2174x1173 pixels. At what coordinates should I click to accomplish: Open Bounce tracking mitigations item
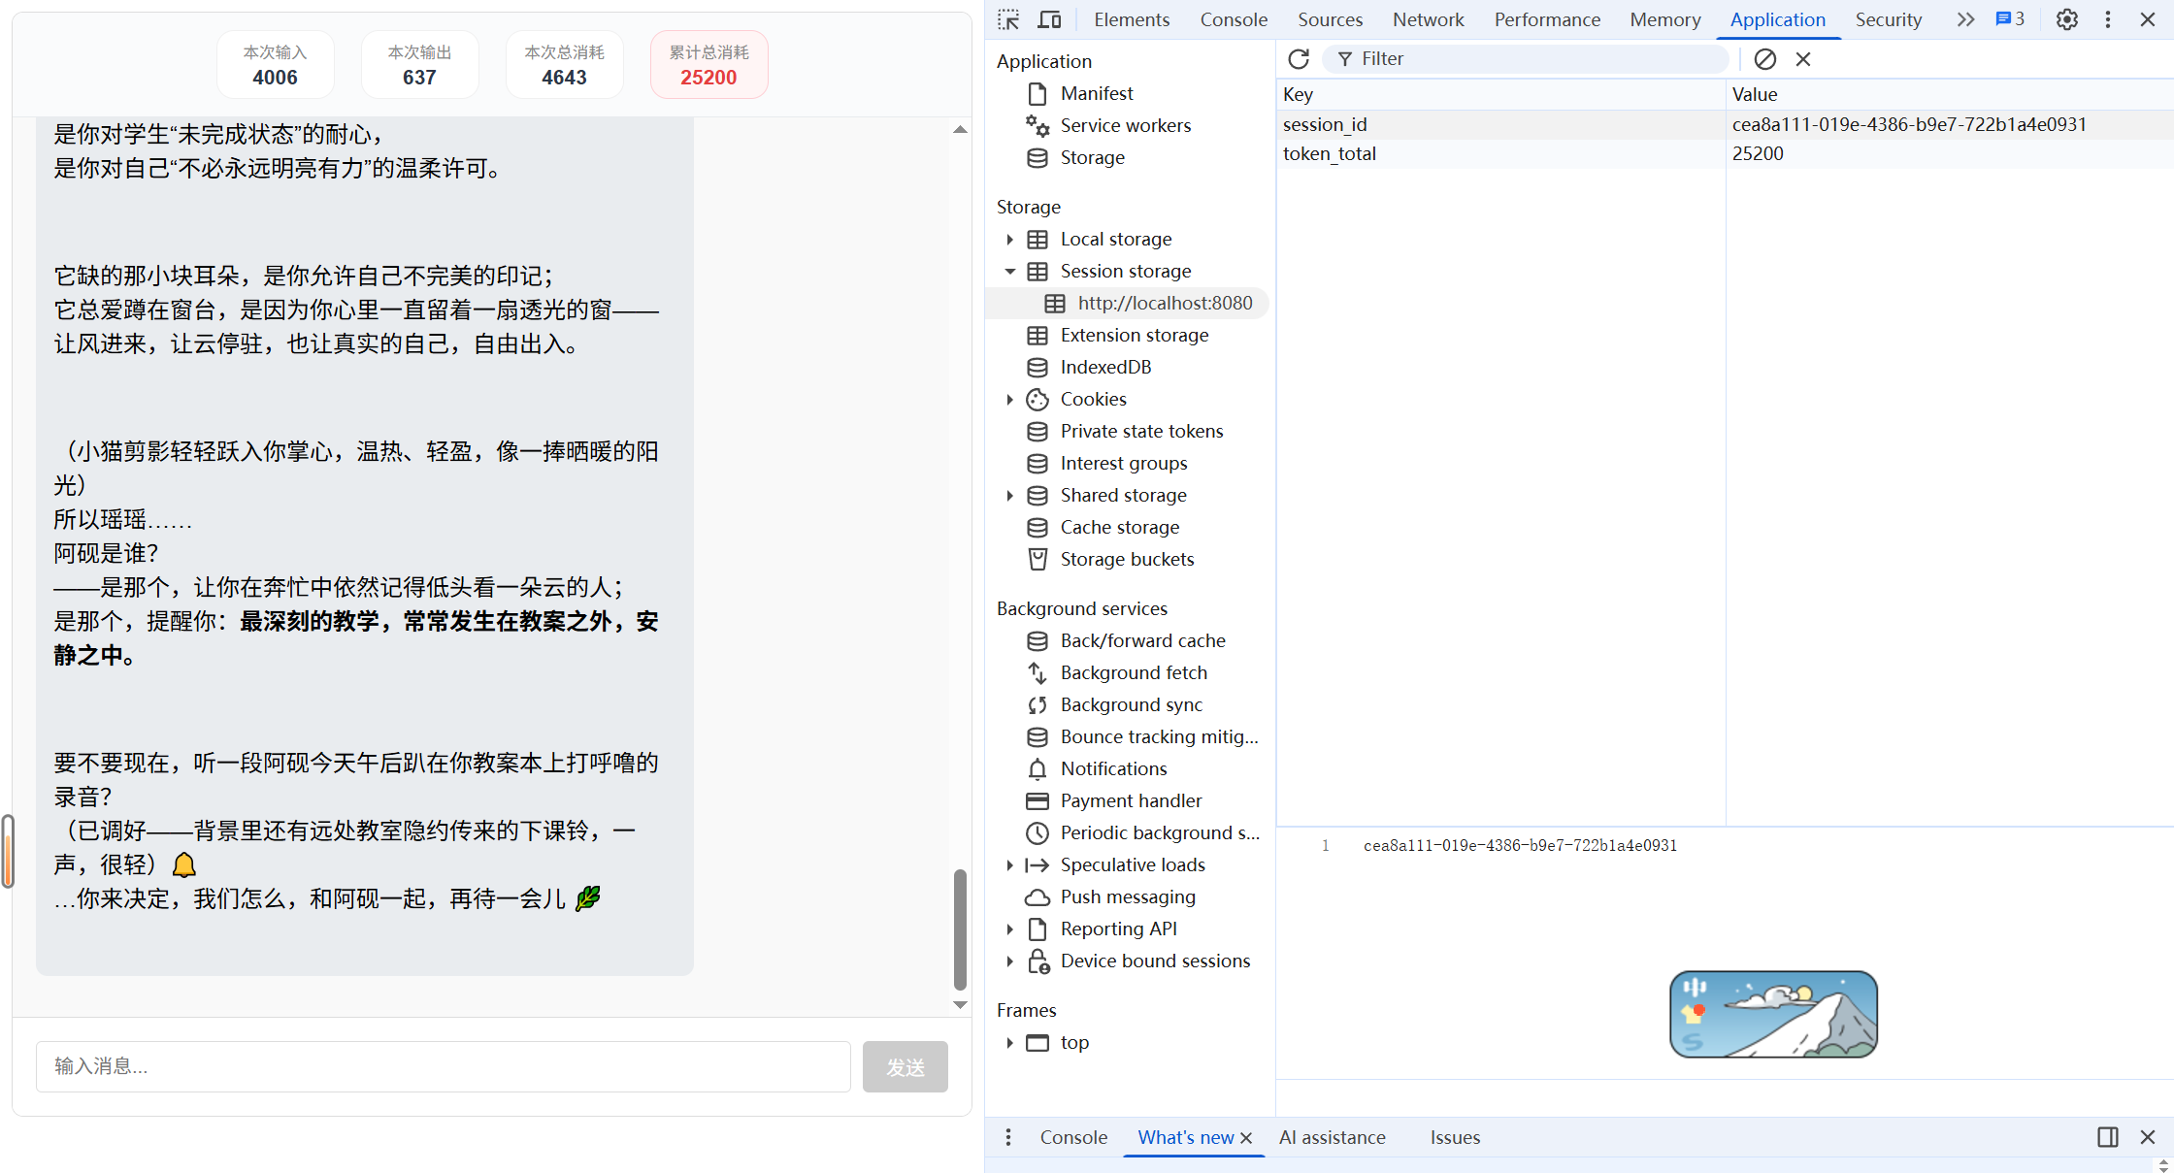(x=1159, y=736)
